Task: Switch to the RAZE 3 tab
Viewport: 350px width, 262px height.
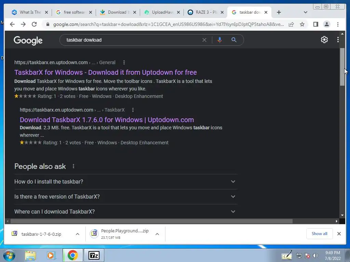Action: [x=205, y=12]
